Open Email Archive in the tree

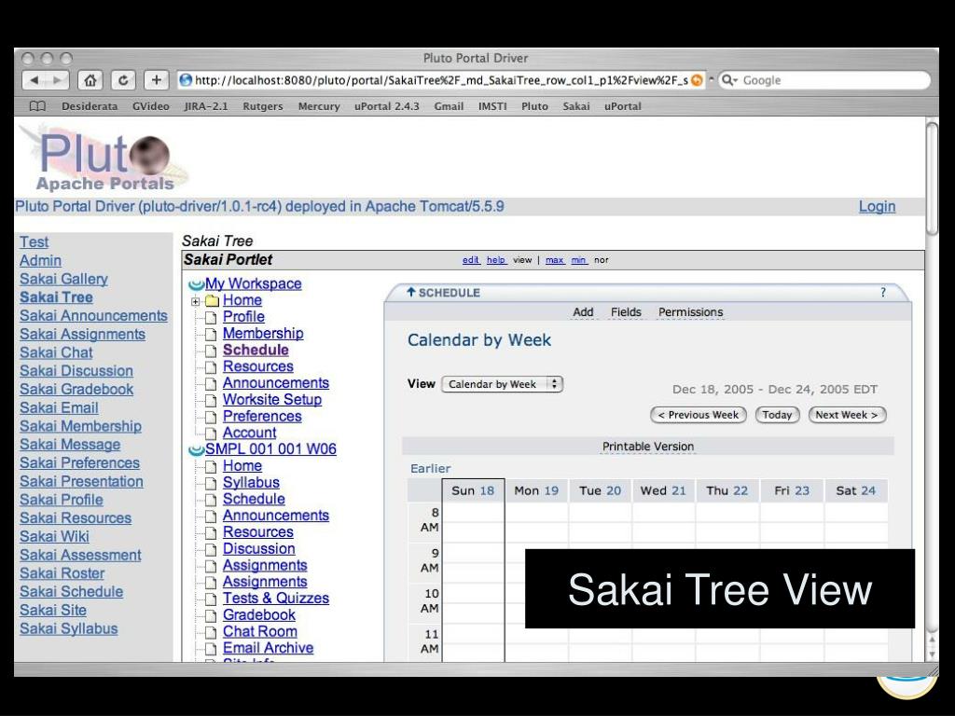(x=268, y=648)
